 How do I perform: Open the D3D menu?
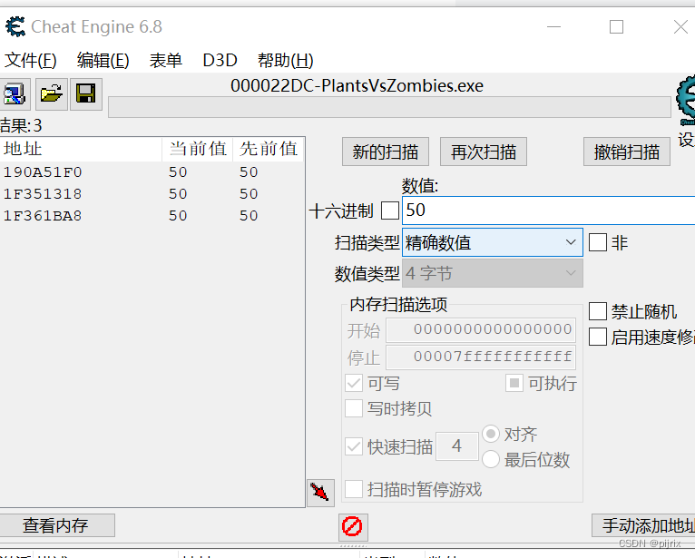(220, 60)
